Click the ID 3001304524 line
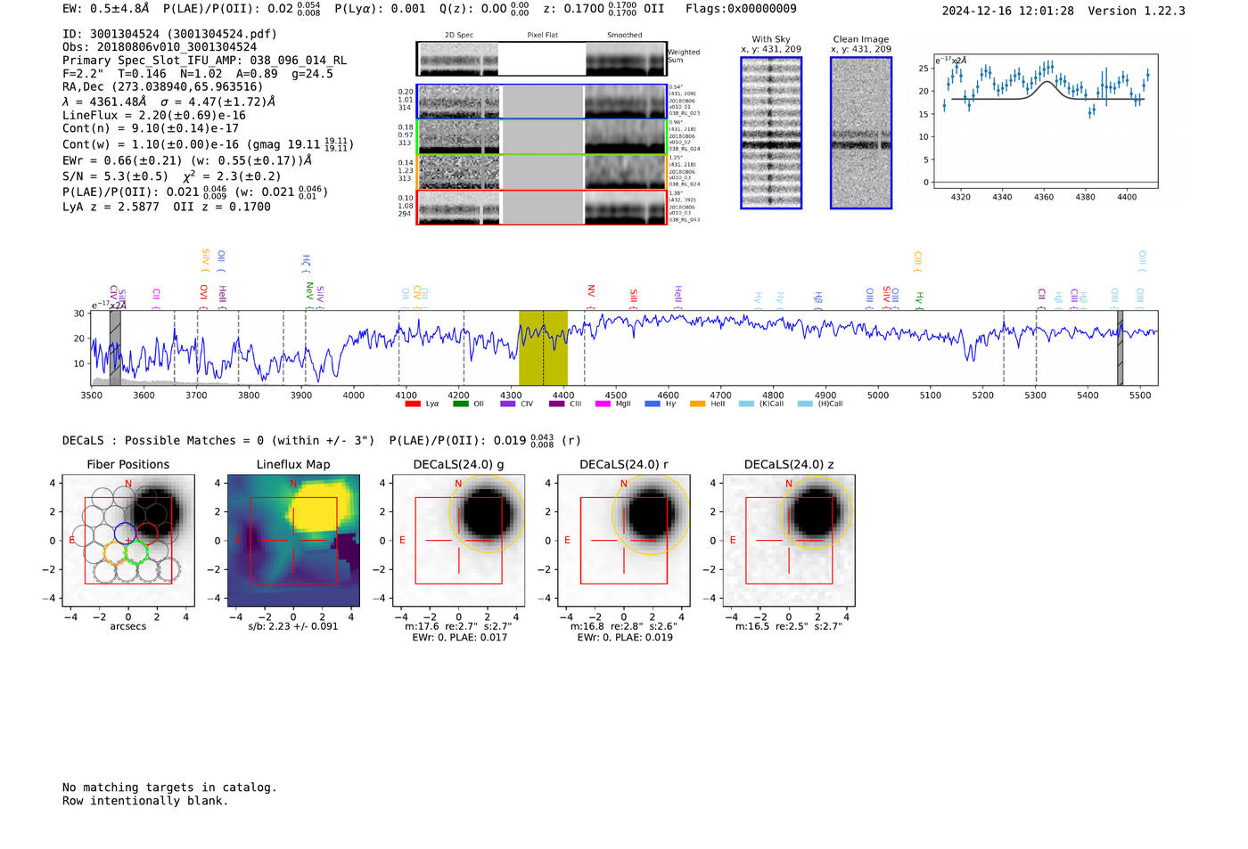 169,34
